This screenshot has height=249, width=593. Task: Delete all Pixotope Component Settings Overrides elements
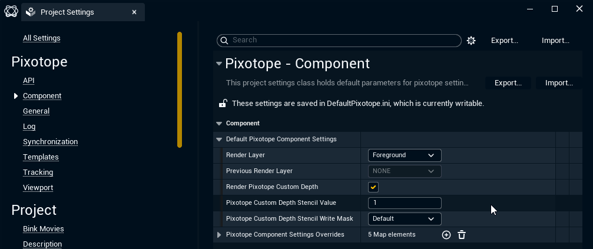point(462,235)
